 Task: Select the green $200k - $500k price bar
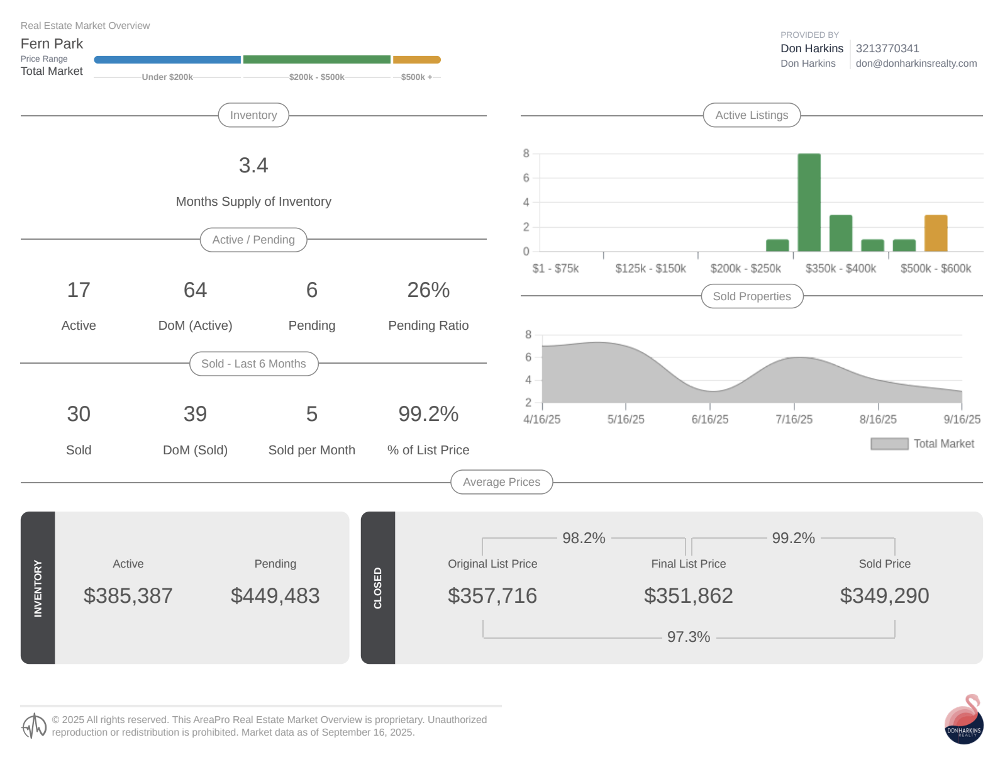pyautogui.click(x=316, y=60)
